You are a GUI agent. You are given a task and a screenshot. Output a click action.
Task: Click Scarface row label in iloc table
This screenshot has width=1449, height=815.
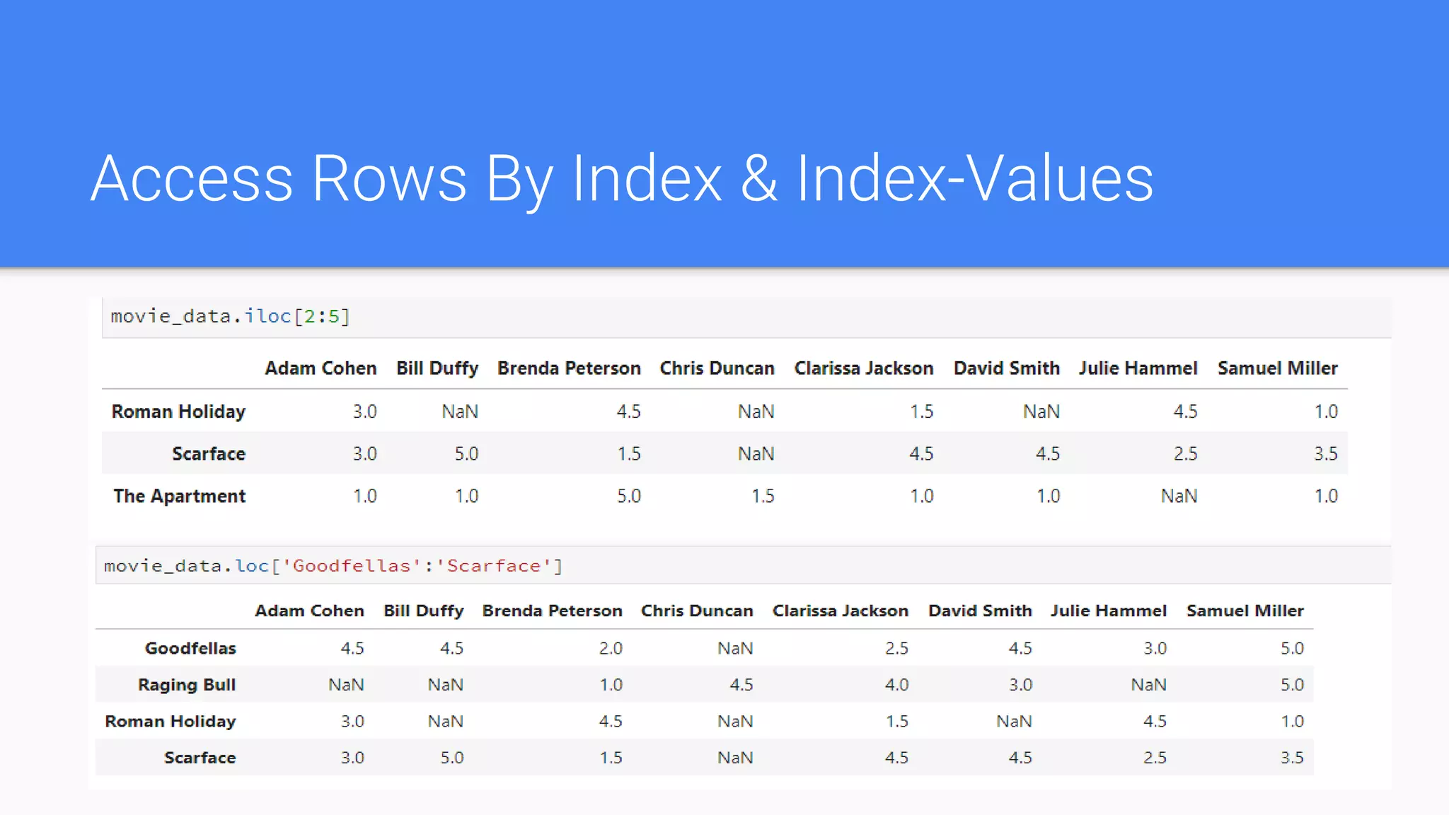209,453
